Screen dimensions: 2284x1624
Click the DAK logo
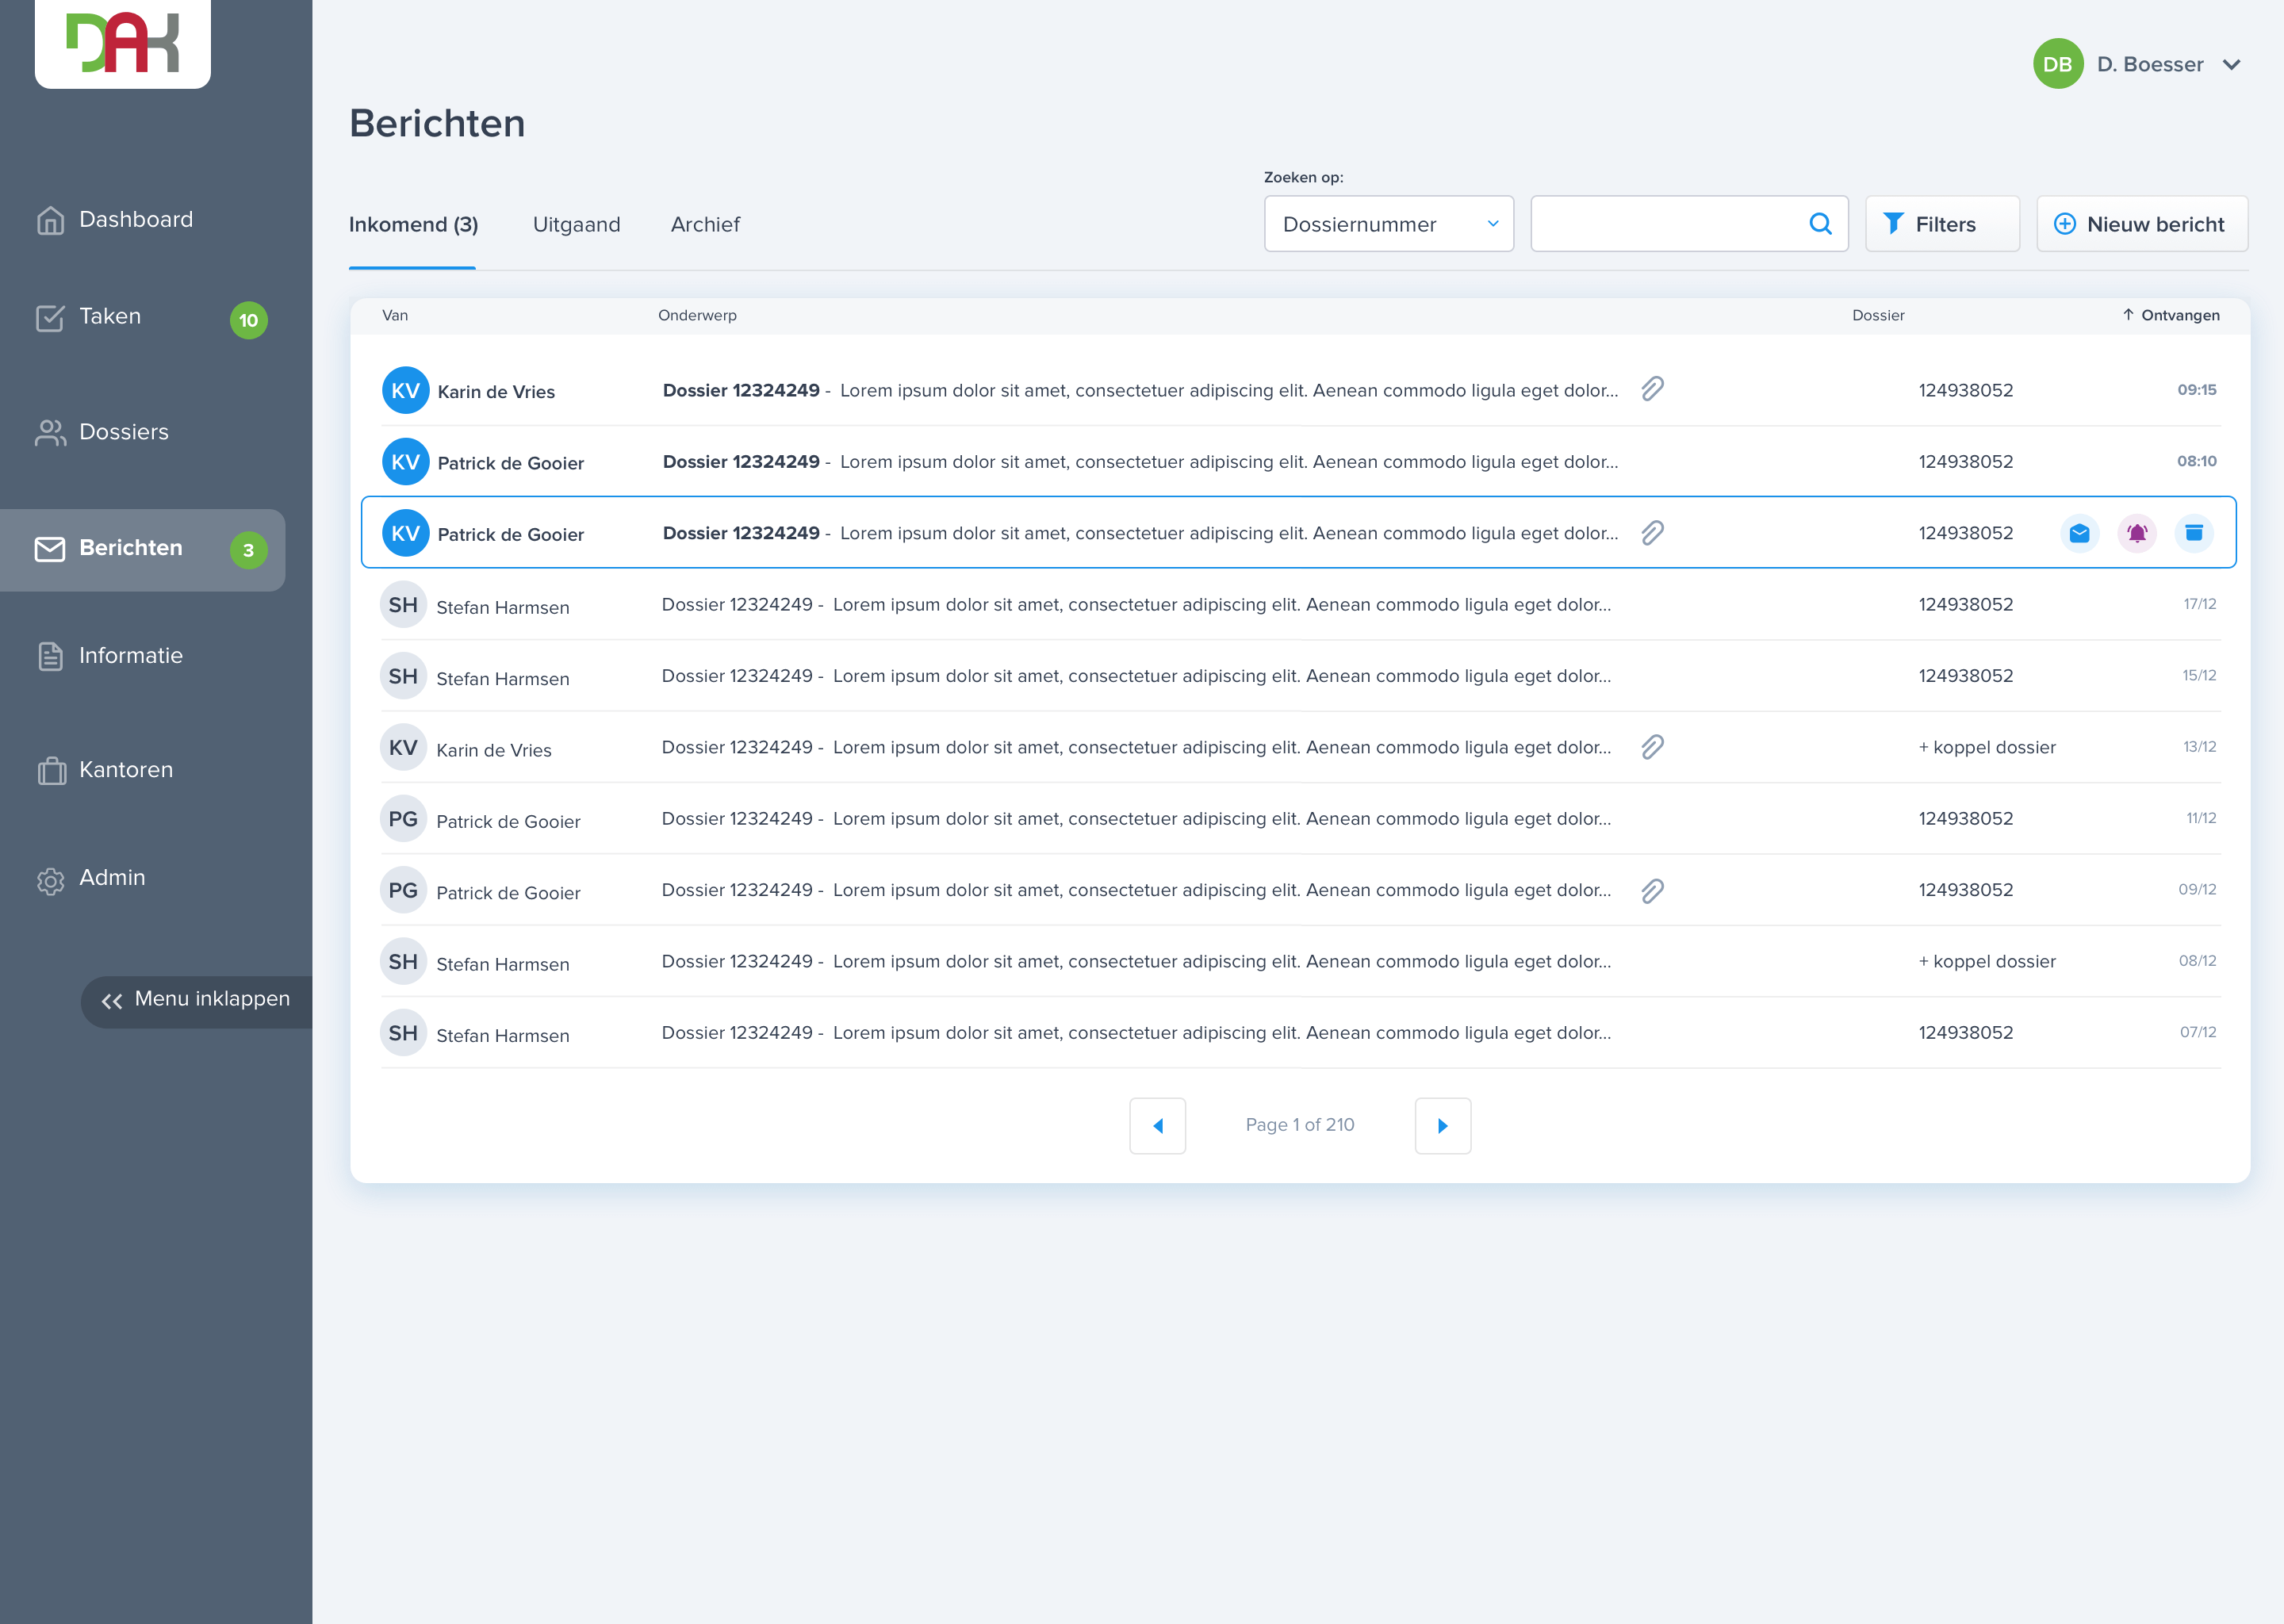coord(122,41)
